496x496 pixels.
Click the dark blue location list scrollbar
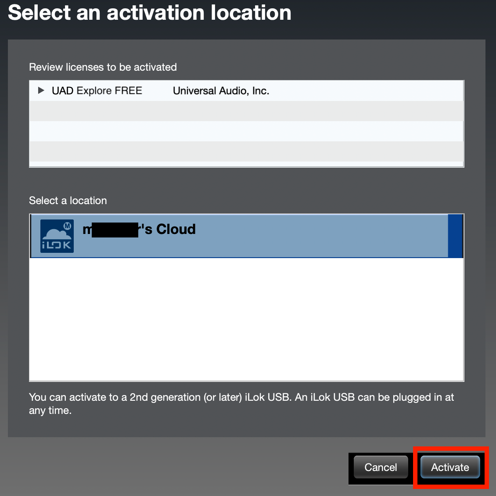(456, 236)
